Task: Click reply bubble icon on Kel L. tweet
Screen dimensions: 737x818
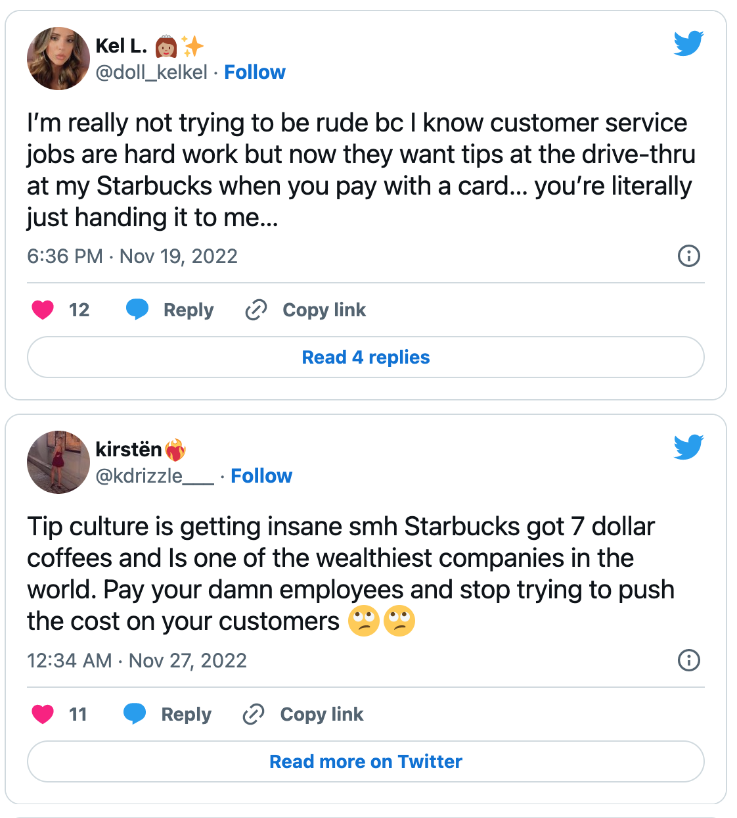Action: point(137,310)
